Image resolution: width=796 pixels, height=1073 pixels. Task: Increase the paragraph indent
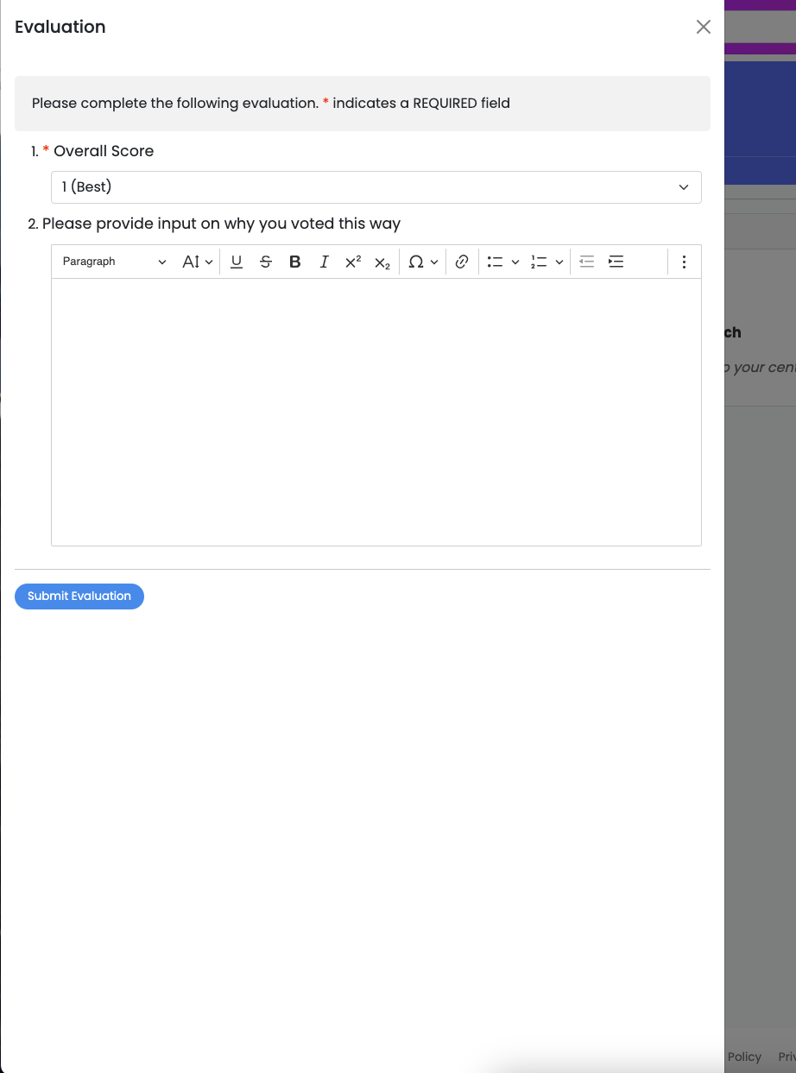(x=616, y=262)
